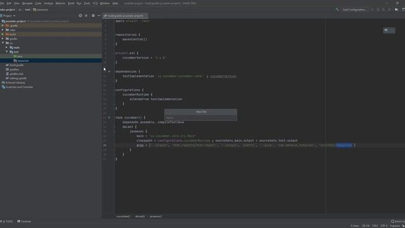Open the Navigate menu

pos(27,3)
